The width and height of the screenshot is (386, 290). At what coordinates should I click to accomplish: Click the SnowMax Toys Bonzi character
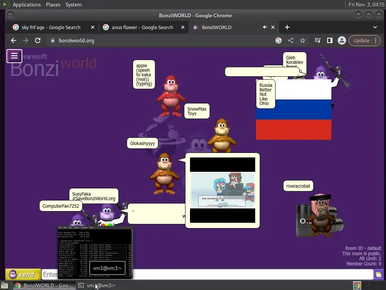(x=222, y=135)
